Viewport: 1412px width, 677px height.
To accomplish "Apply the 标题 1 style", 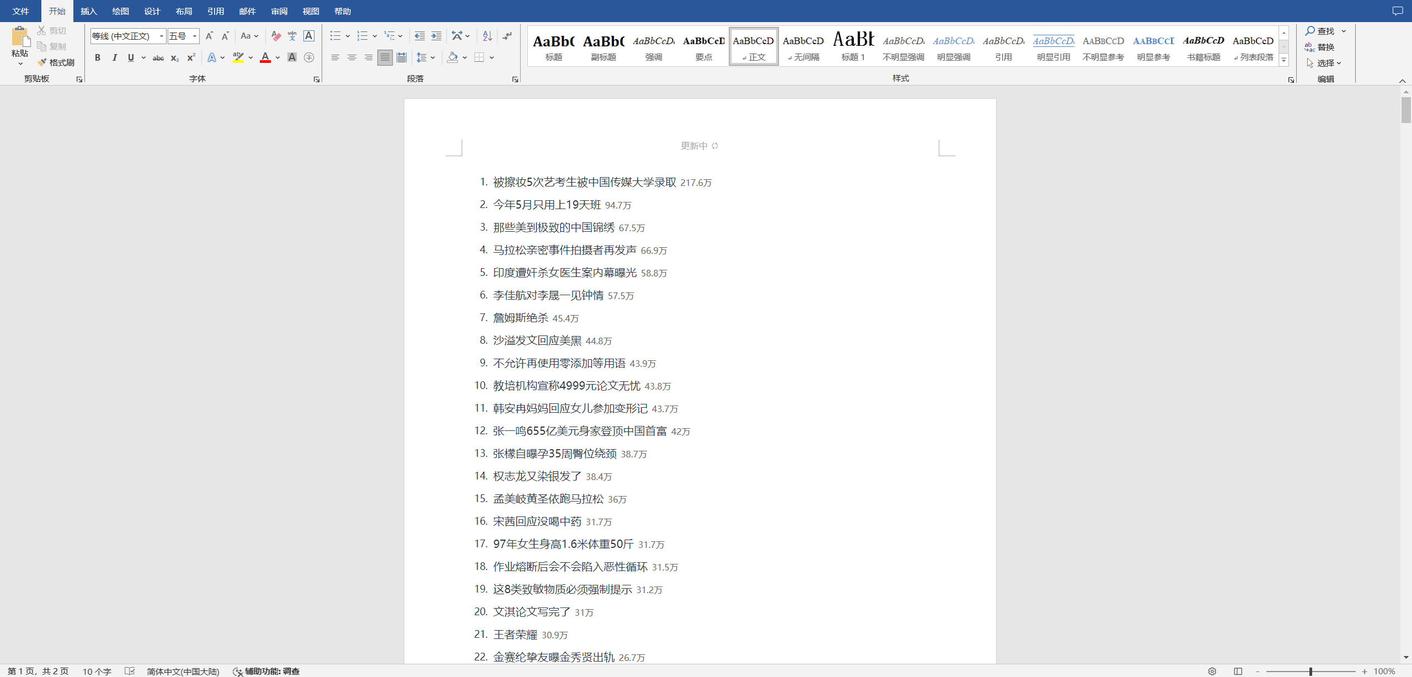I will click(x=853, y=46).
